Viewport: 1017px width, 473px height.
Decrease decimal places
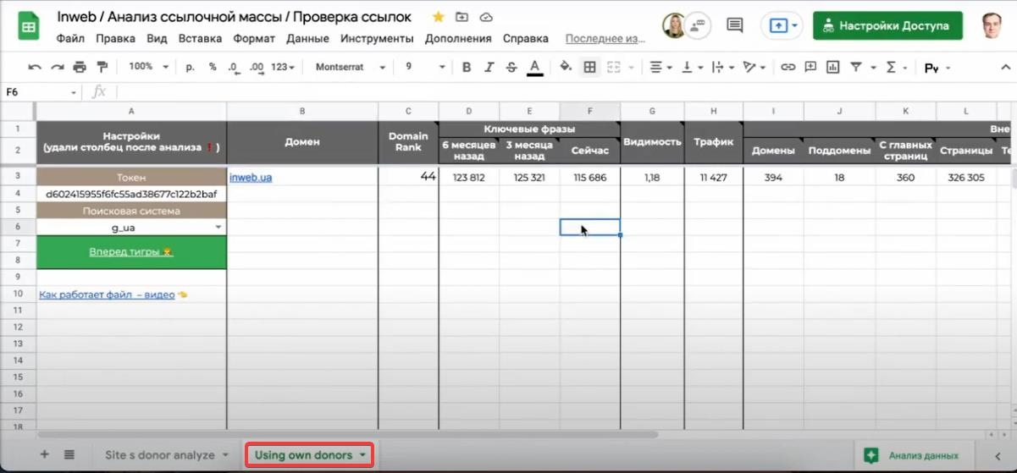point(233,67)
